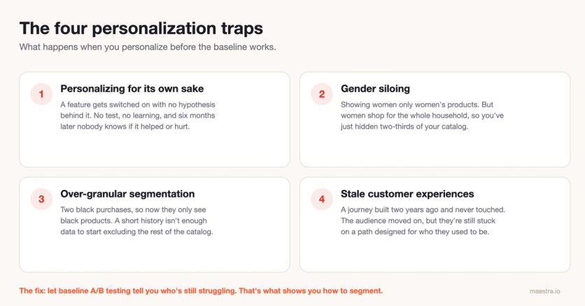Click the number 1 circle badge
585x306 pixels.
(41, 94)
